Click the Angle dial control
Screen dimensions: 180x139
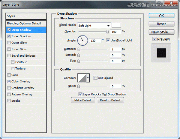pos(82,40)
